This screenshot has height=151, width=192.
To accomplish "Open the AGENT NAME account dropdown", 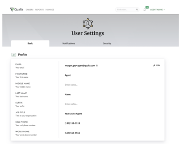I will (x=157, y=10).
